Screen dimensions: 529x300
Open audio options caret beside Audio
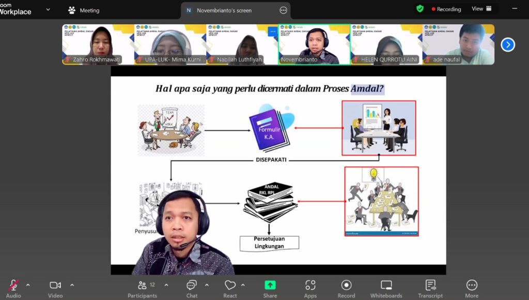28,285
